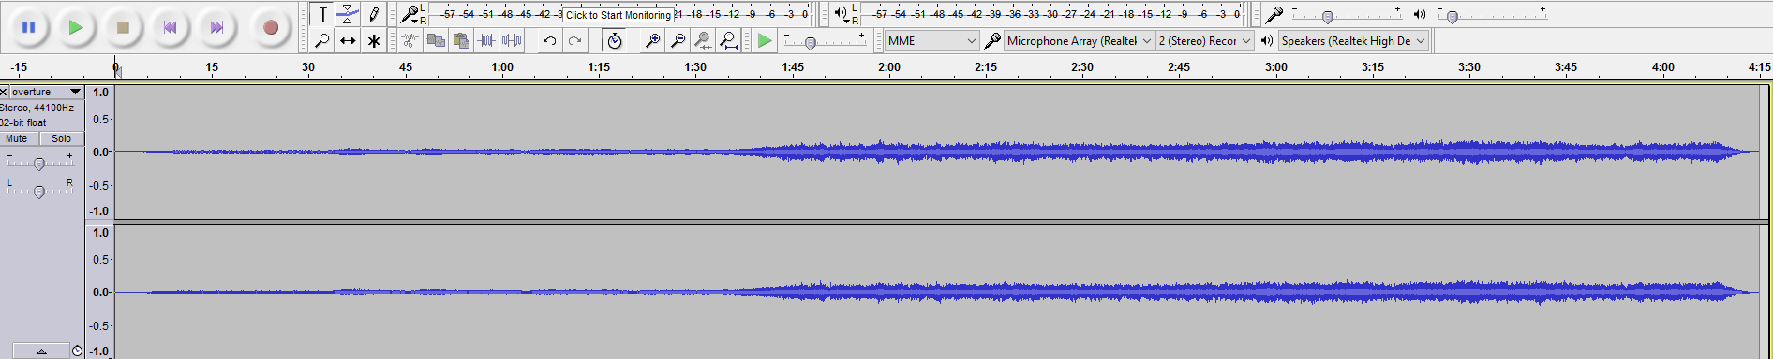The width and height of the screenshot is (1773, 359).
Task: Click the 2:00 mark on the timeline
Action: [889, 67]
